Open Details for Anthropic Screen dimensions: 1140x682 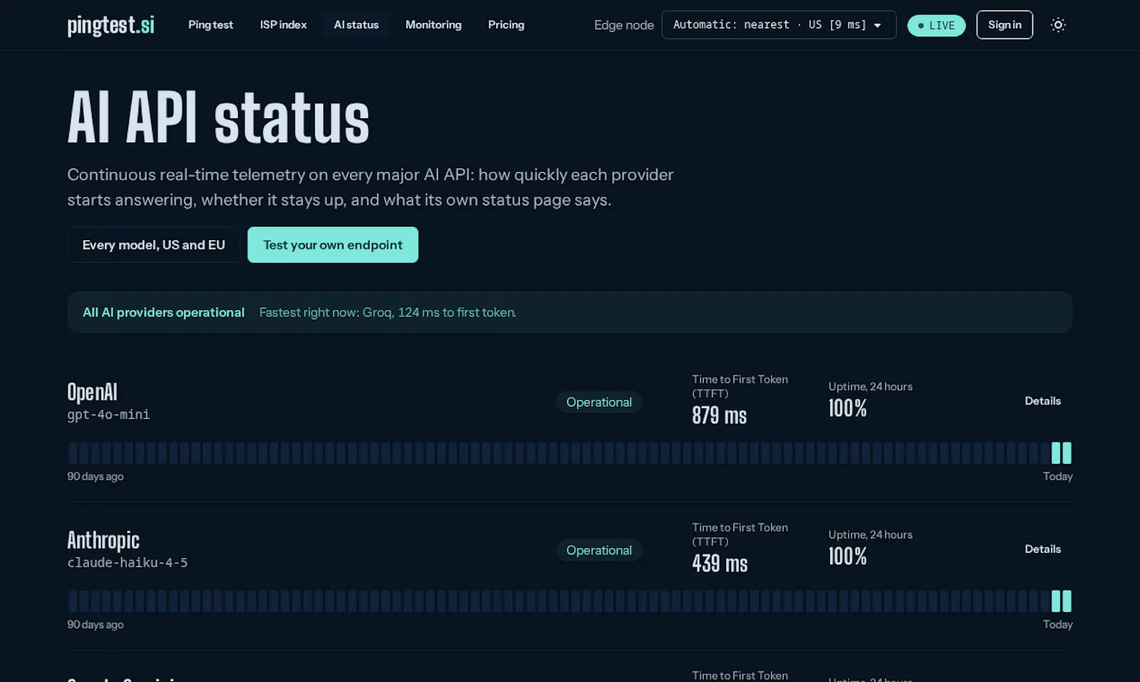point(1042,549)
